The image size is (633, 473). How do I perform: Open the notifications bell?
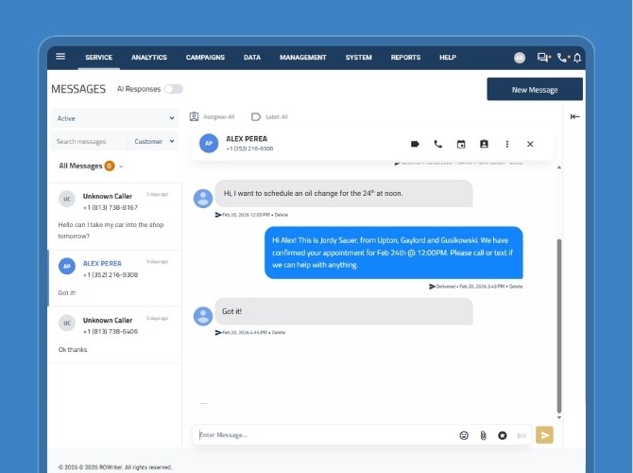[577, 58]
